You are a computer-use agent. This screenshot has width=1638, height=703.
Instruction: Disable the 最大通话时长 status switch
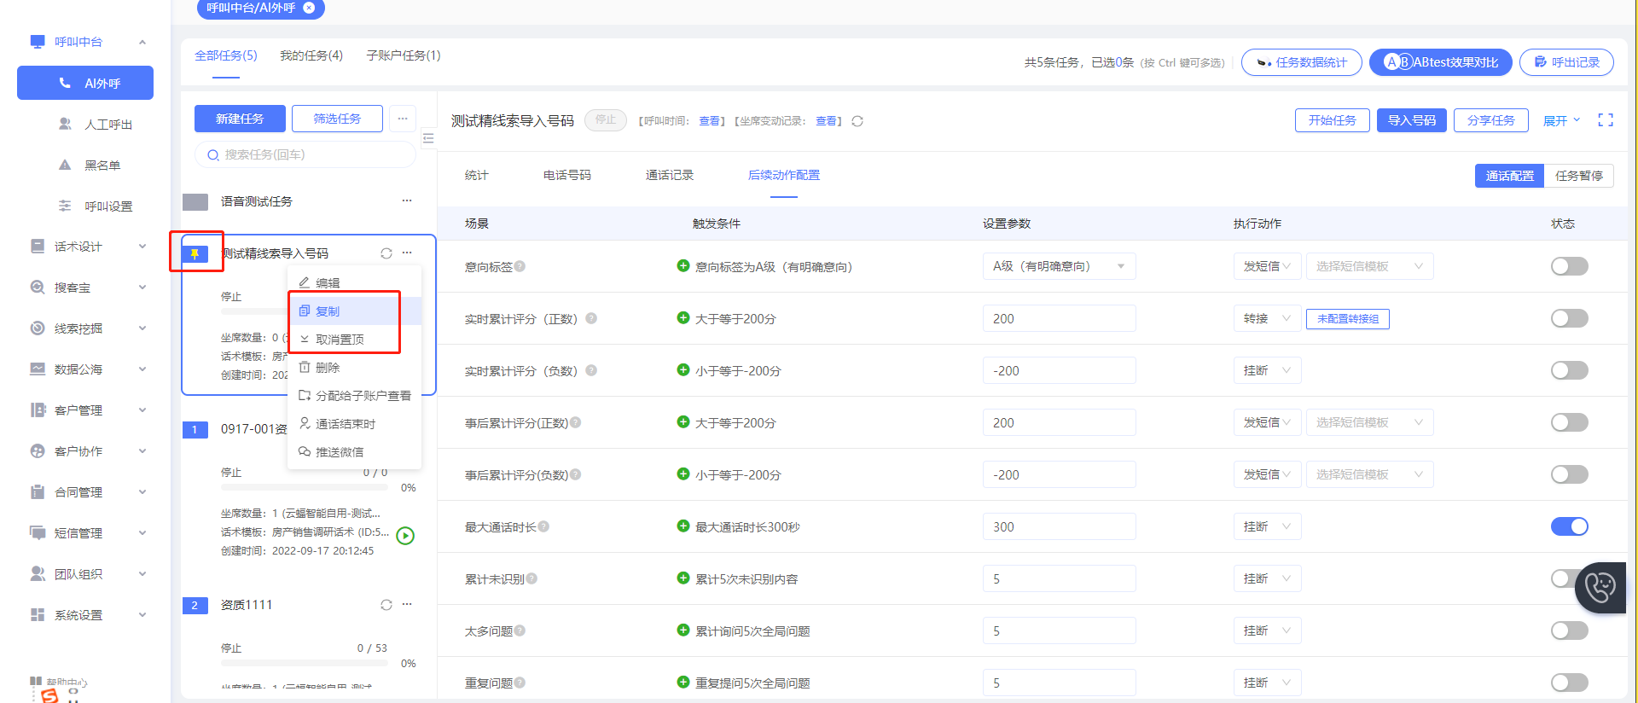(1570, 526)
